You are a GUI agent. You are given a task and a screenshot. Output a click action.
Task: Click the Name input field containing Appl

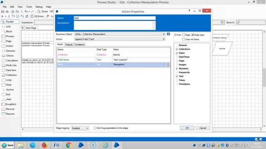[x=115, y=18]
